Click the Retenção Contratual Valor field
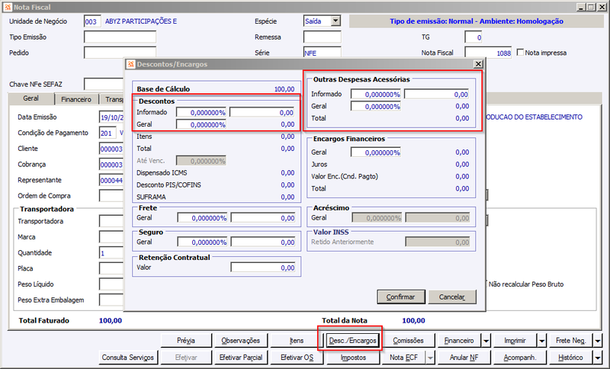Screen dimensions: 610x369 coord(263,268)
